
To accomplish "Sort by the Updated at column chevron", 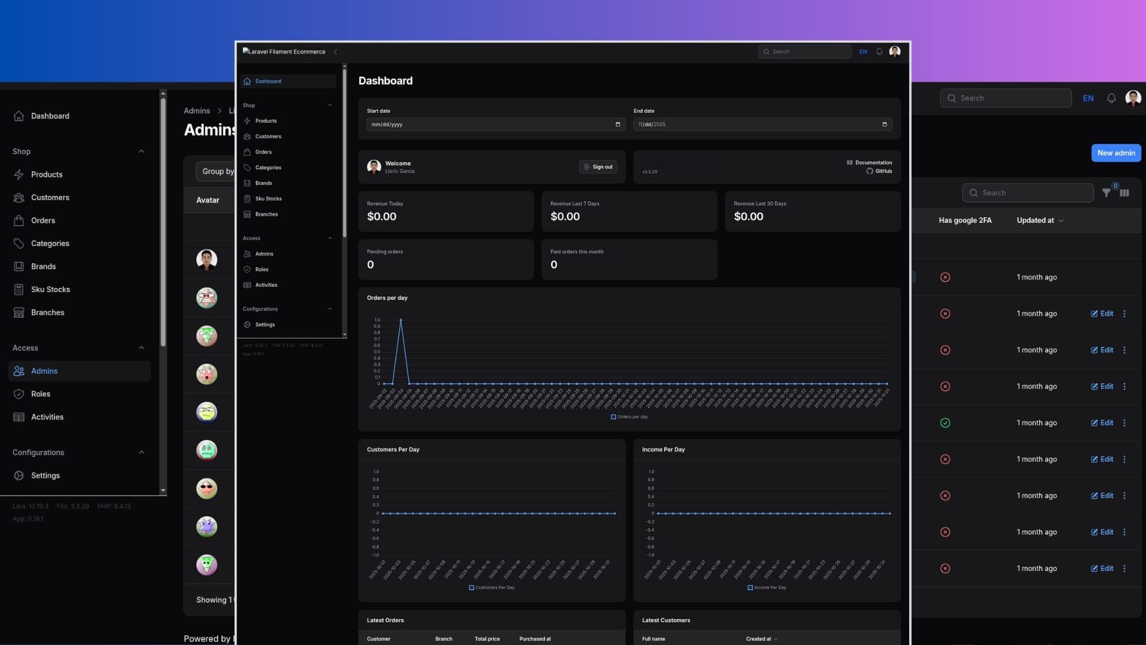I will (x=1061, y=221).
